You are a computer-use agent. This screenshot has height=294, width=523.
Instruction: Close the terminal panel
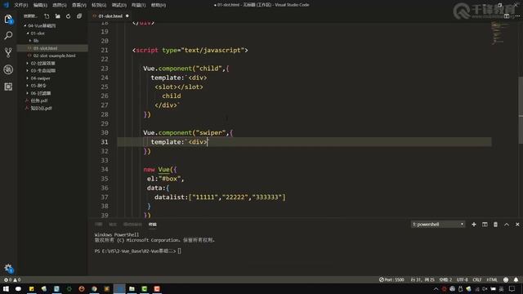(x=517, y=225)
